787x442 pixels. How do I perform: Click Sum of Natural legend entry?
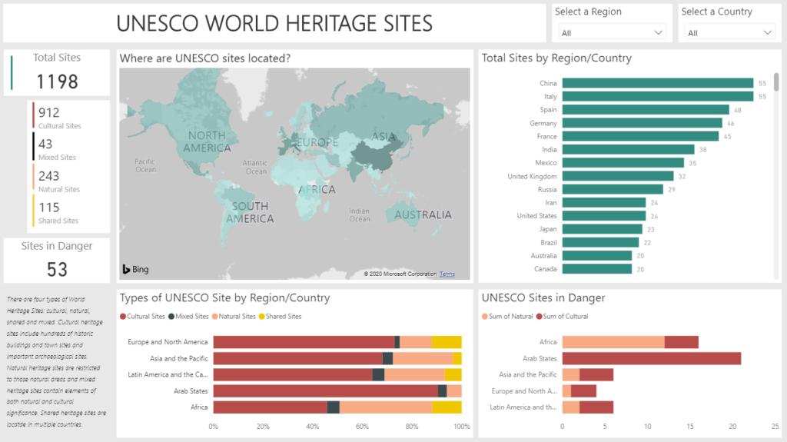coord(507,317)
